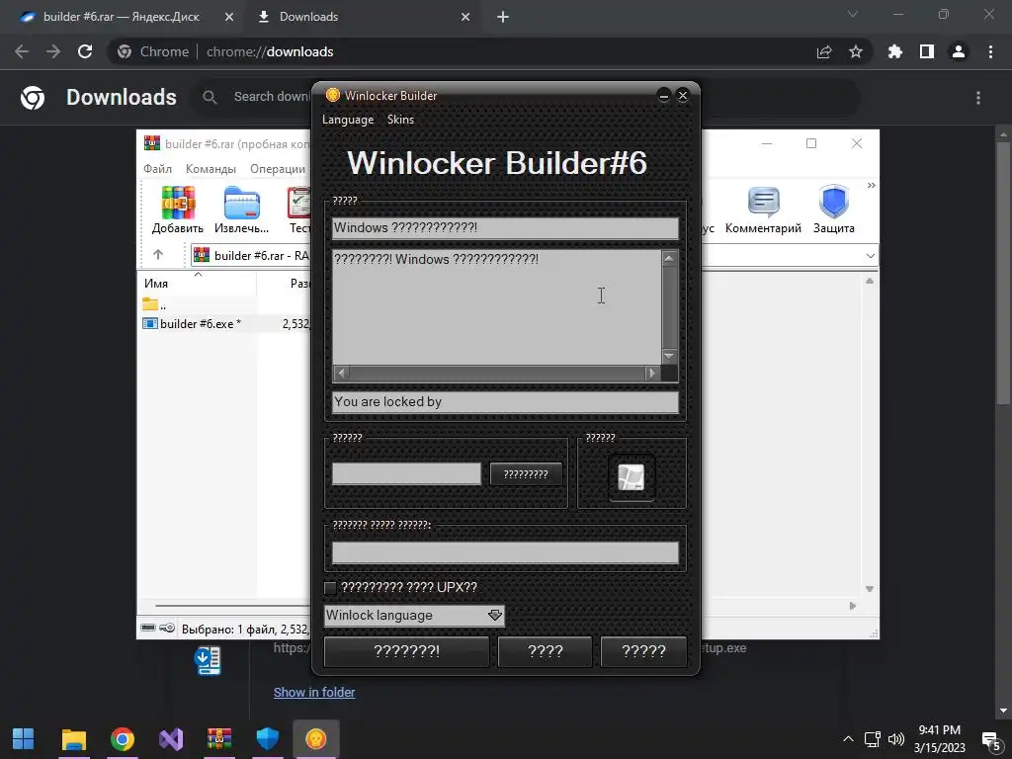The image size is (1012, 759).
Task: Click WinRAR Извлечь (Extract) toolbar icon
Action: pyautogui.click(x=241, y=210)
